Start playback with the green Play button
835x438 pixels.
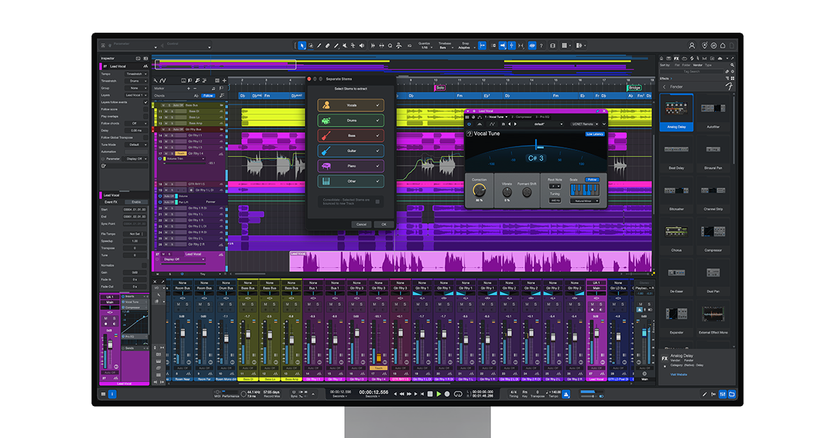click(x=438, y=394)
